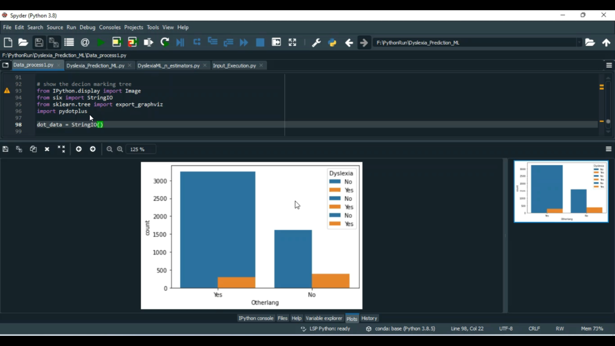Expand the working directory path dropdown
615x346 pixels.
(579, 43)
